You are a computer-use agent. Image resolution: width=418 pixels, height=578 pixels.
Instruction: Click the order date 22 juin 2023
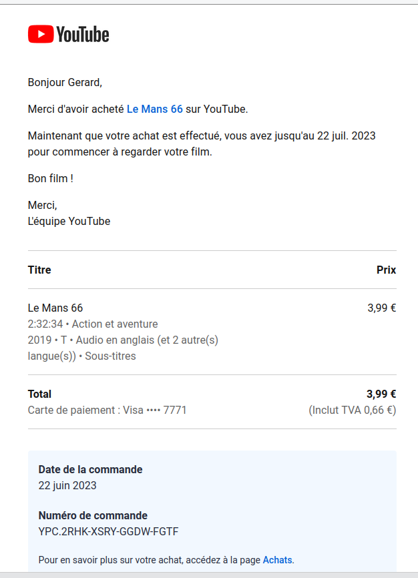point(67,486)
